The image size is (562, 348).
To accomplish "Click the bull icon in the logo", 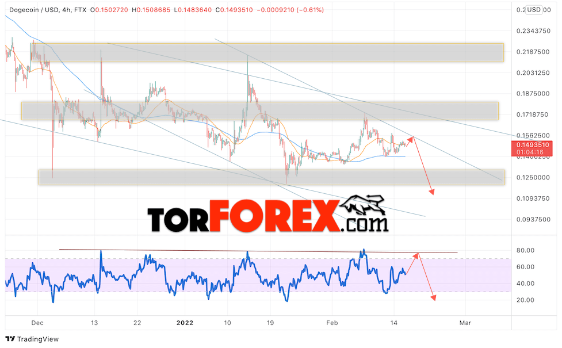I will [x=362, y=206].
